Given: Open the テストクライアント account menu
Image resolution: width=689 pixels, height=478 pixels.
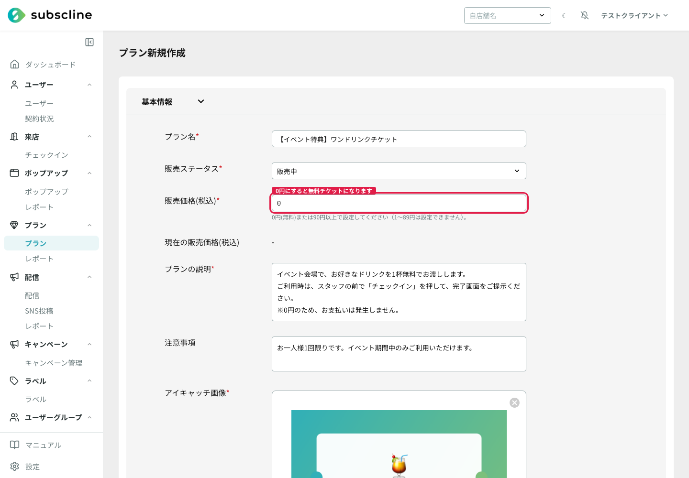Looking at the screenshot, I should pyautogui.click(x=634, y=16).
